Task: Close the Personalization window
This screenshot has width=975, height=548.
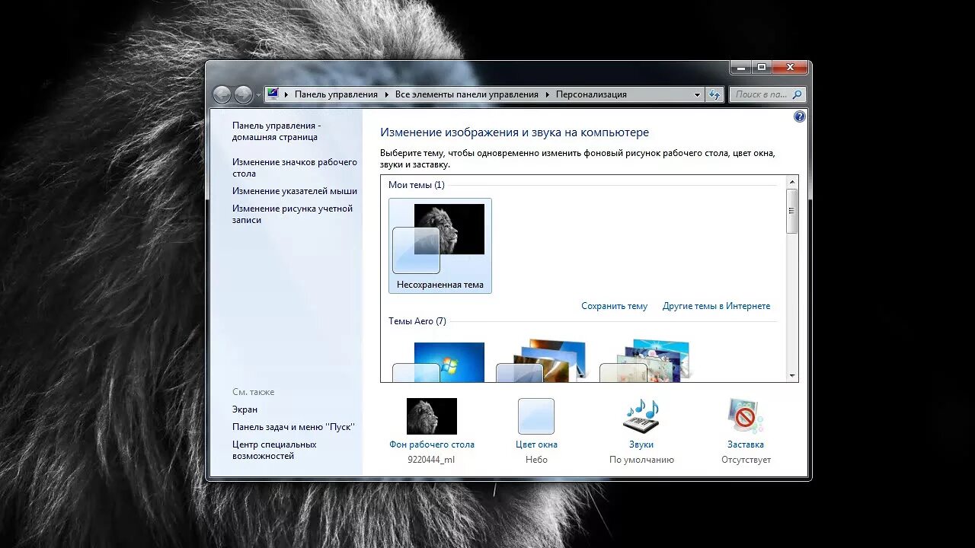Action: tap(790, 67)
